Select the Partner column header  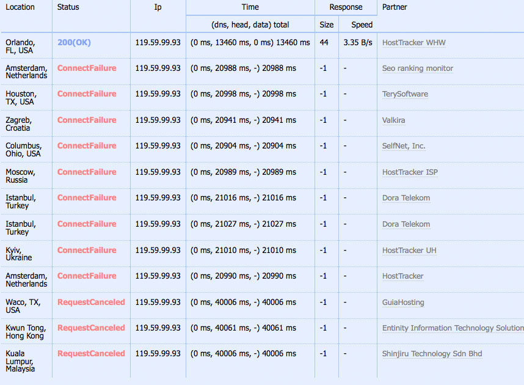[395, 7]
